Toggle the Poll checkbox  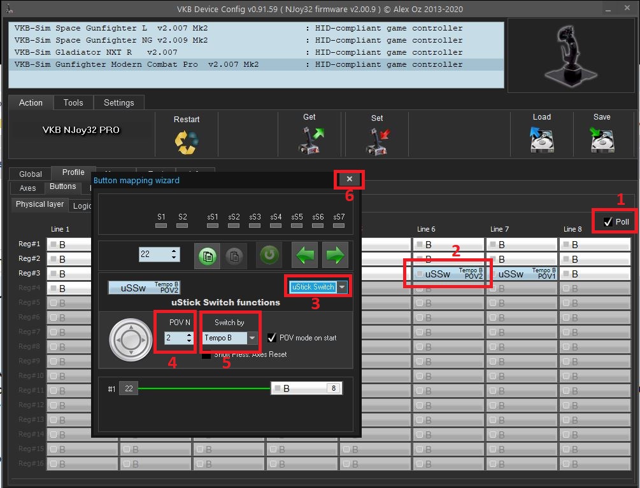[x=608, y=221]
